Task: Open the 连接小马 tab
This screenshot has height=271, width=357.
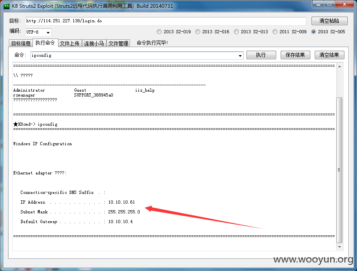Action: pyautogui.click(x=94, y=43)
